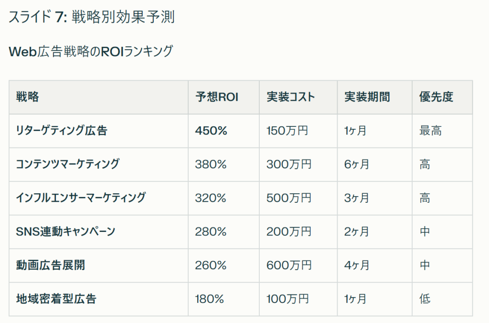This screenshot has width=489, height=323.
Task: Select the 優先度 column header
Action: click(x=436, y=97)
